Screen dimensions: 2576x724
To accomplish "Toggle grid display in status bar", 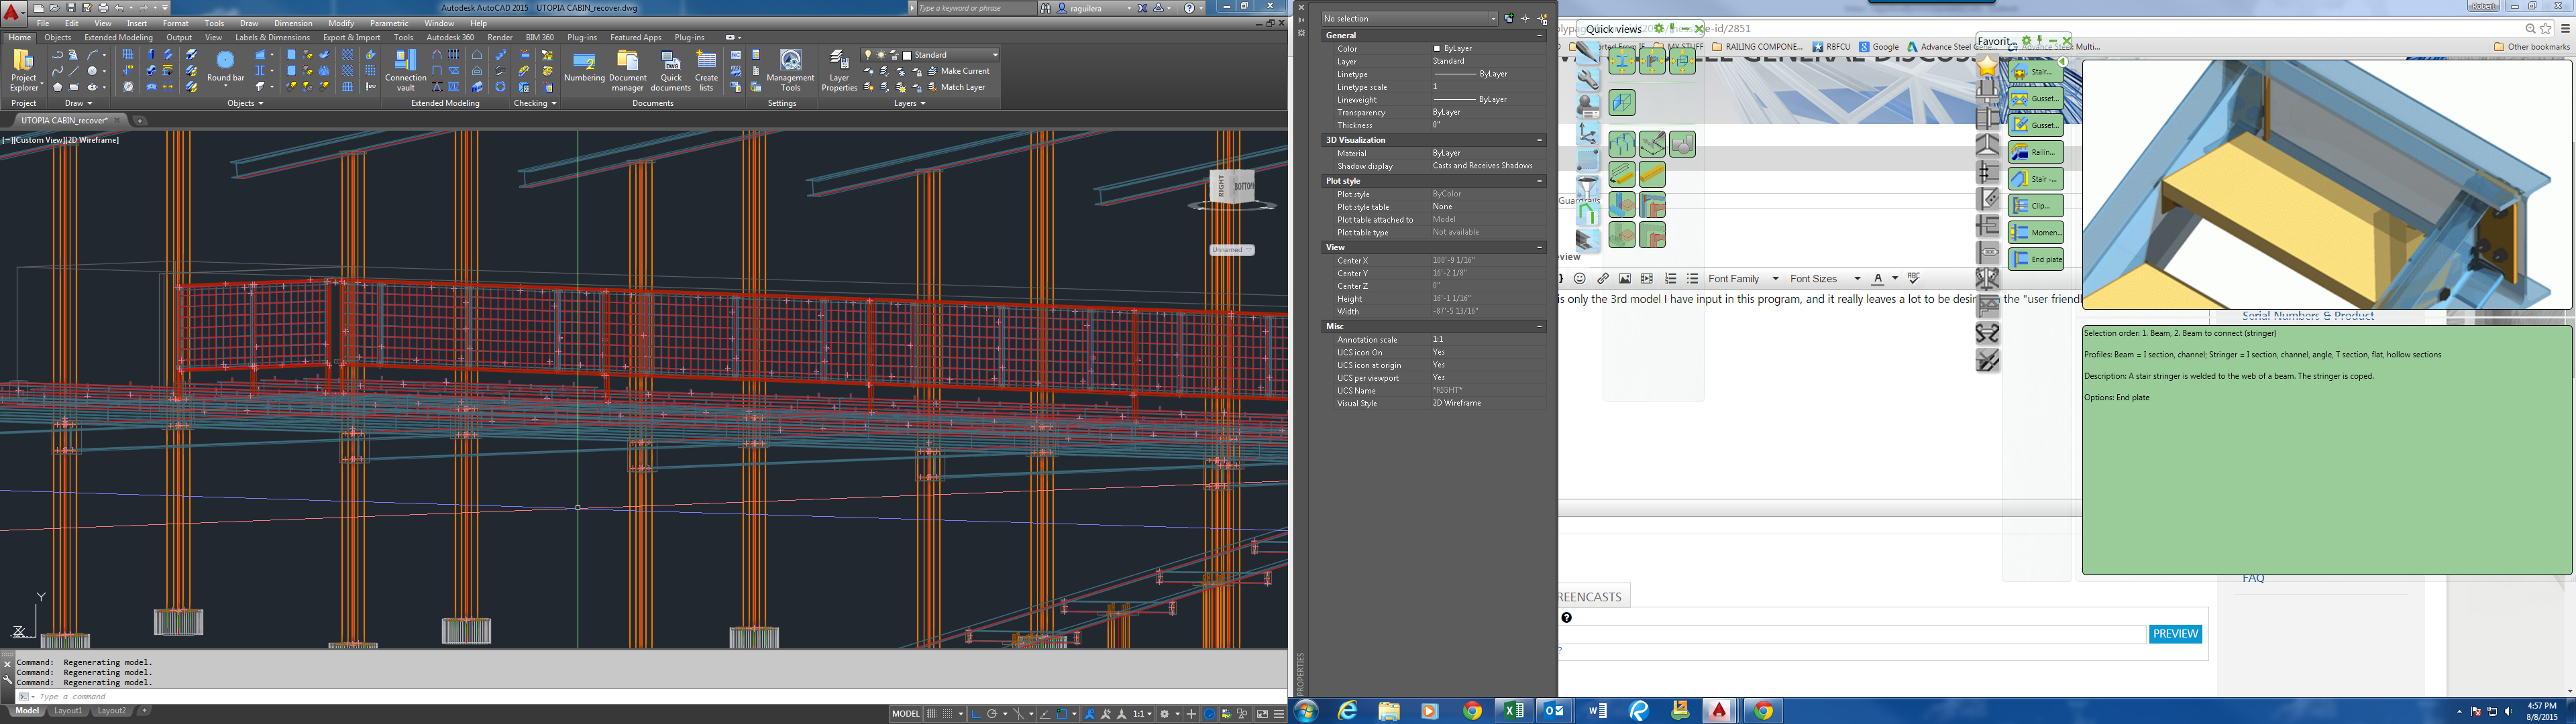I will [932, 714].
